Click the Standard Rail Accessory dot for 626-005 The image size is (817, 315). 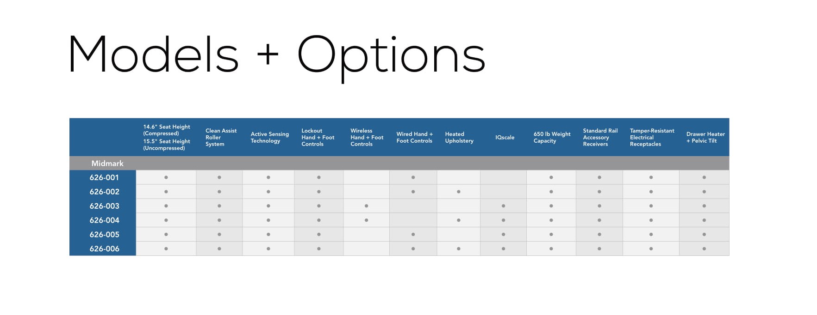599,235
